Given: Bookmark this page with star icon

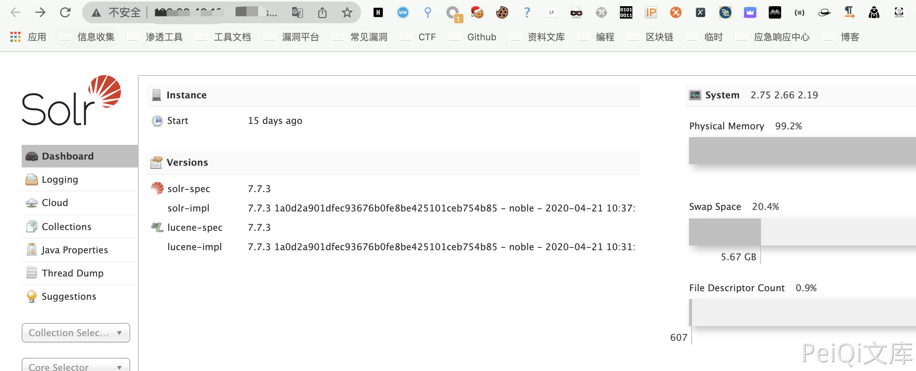Looking at the screenshot, I should (347, 13).
